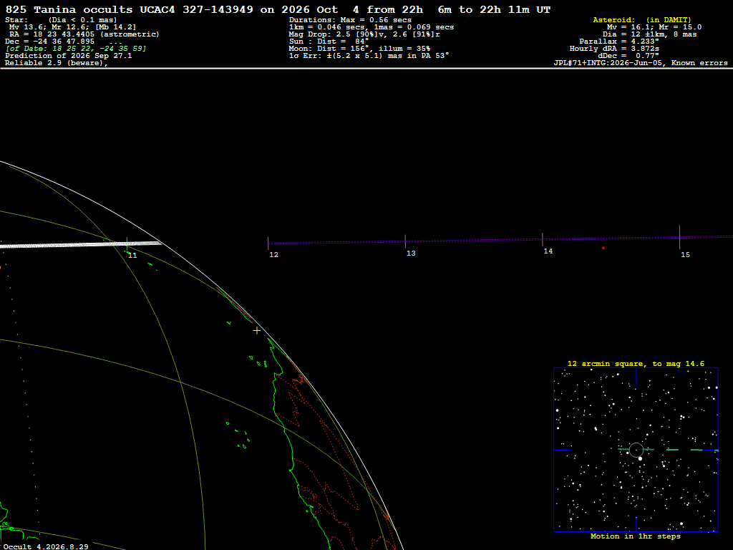This screenshot has width=733, height=550.
Task: Click the green asteroid motion dashes in chart
Action: point(669,450)
